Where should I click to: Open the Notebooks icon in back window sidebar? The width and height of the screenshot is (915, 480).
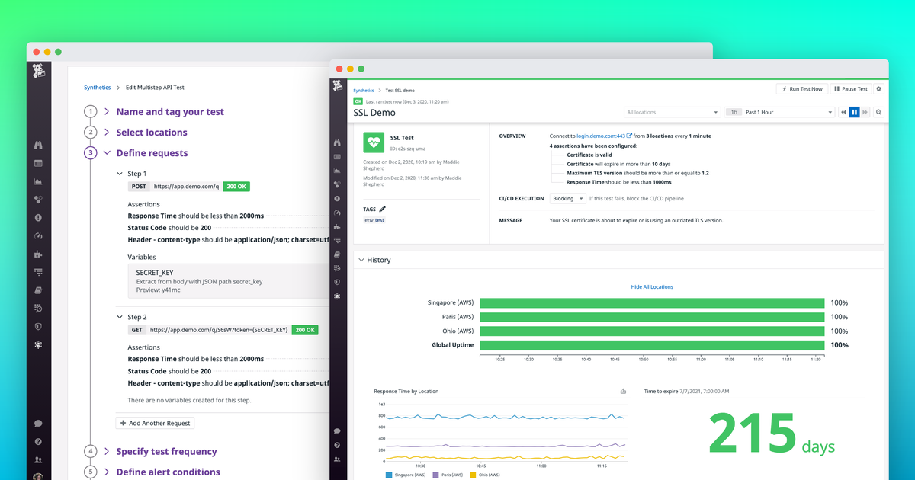click(38, 290)
